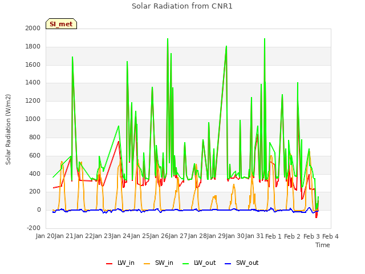Click the Jan 26 x-axis date label
Image resolution: width=365 pixels, height=274 pixels.
click(x=159, y=236)
